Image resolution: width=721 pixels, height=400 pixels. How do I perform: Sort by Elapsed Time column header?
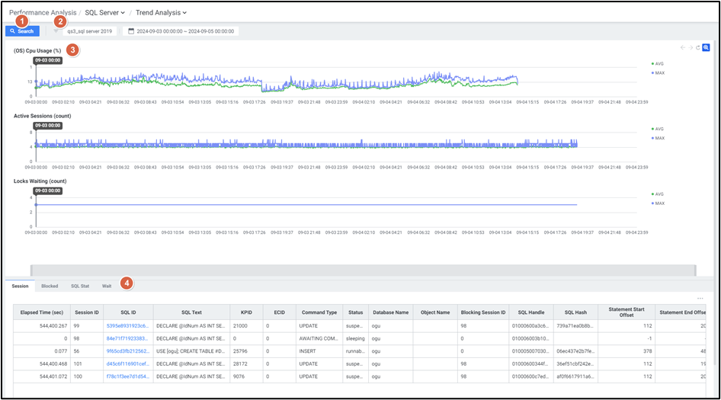point(42,311)
